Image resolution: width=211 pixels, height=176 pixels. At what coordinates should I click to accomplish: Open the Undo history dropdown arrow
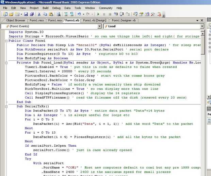point(83,14)
